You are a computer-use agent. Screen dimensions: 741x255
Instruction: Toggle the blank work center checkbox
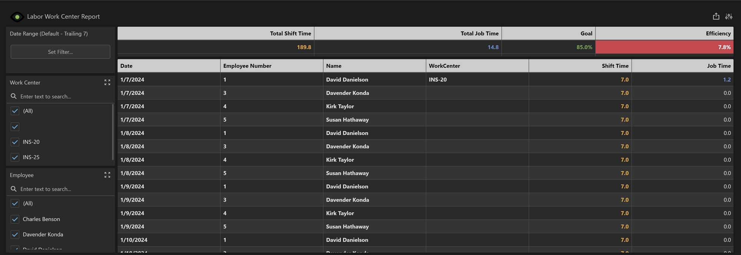(x=15, y=127)
